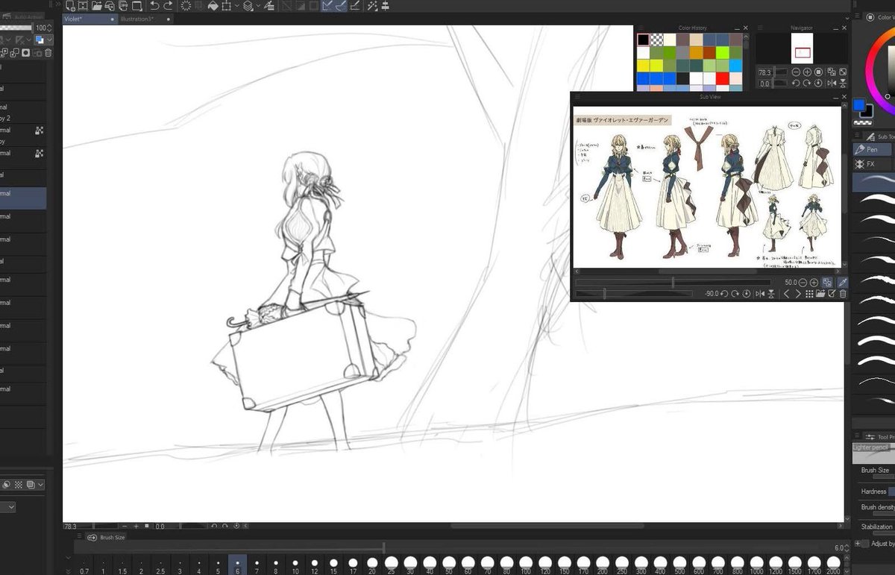Toggle Snap to Ruler in top toolbar

(x=327, y=6)
